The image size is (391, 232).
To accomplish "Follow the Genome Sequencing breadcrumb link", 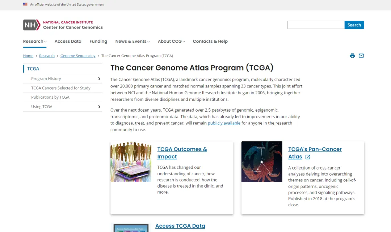I will tap(78, 56).
